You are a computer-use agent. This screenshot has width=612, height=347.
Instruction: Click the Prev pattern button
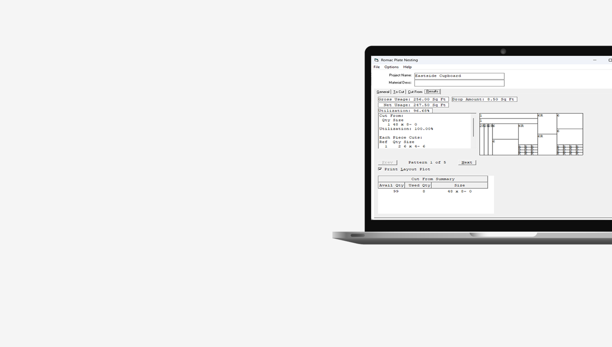coord(387,163)
